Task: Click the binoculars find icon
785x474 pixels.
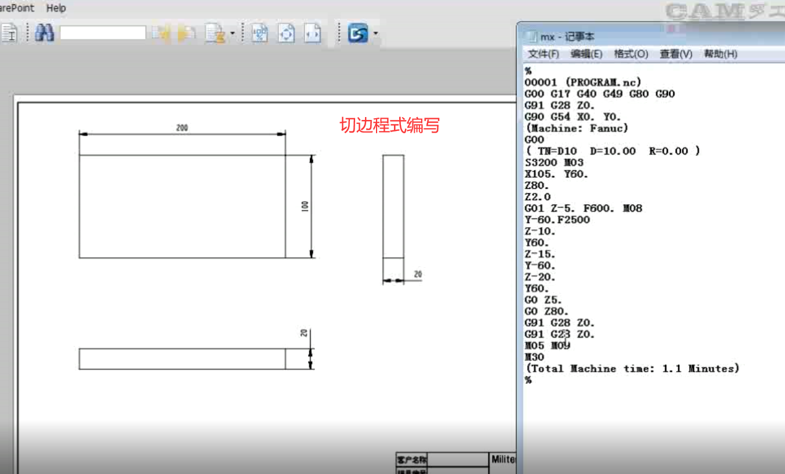Action: coord(44,33)
